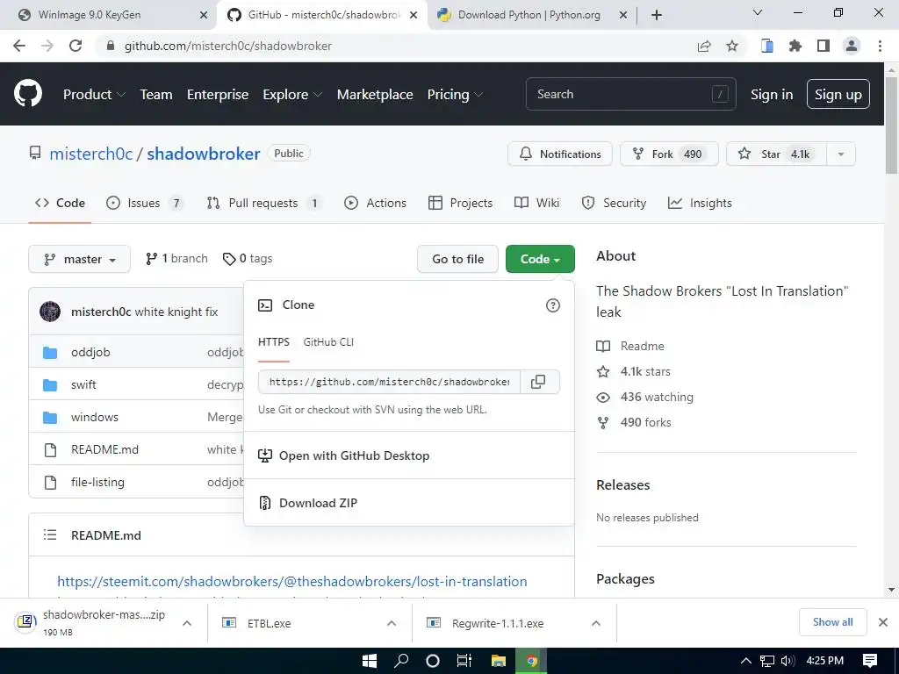Expand the Star lists dropdown arrow
The width and height of the screenshot is (899, 674).
click(841, 154)
